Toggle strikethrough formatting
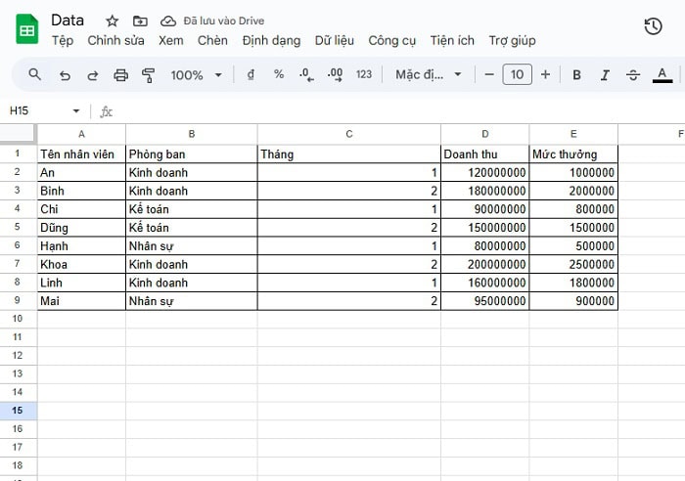The image size is (685, 481). pyautogui.click(x=633, y=74)
